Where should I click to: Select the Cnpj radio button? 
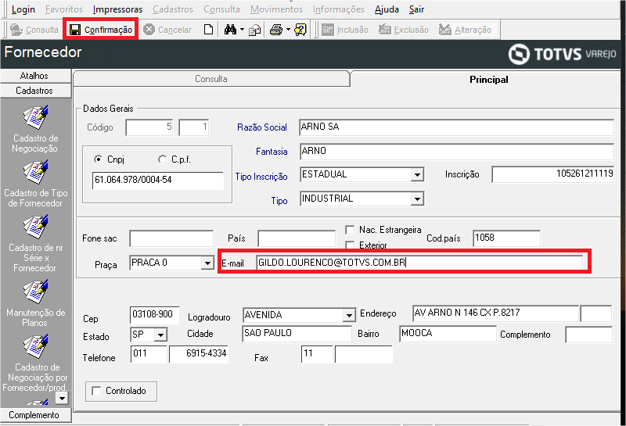pos(98,159)
